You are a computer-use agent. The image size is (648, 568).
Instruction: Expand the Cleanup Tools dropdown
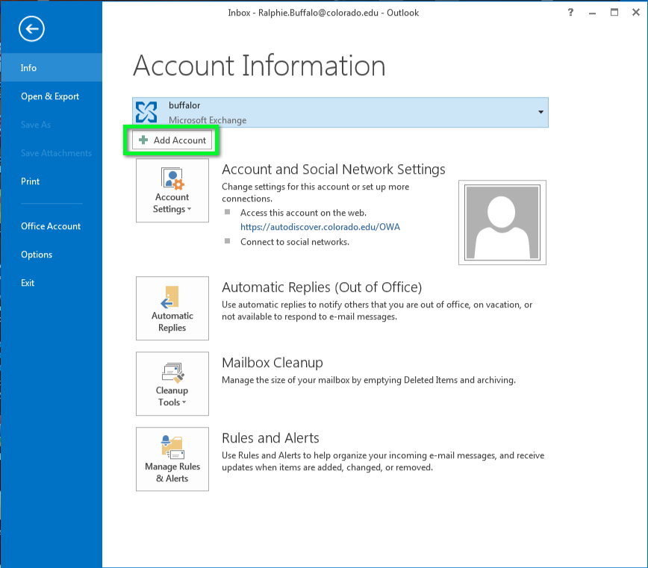172,384
